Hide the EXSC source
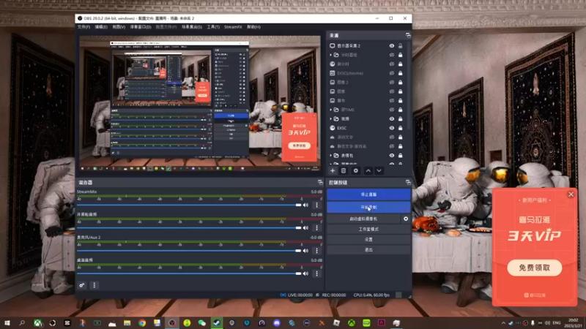Screen dimensions: 586x329 point(392,128)
